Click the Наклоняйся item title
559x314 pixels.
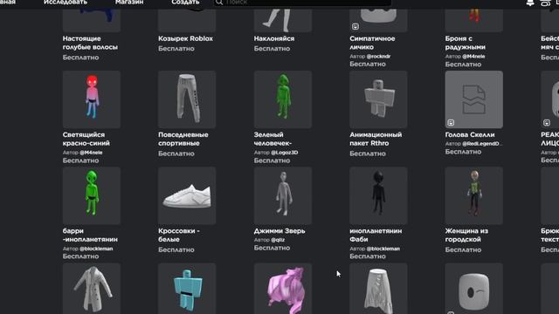pyautogui.click(x=273, y=38)
